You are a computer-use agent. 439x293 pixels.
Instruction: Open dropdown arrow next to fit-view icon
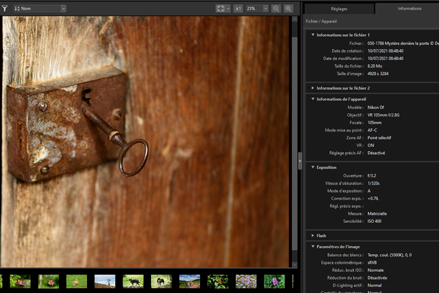pos(228,8)
